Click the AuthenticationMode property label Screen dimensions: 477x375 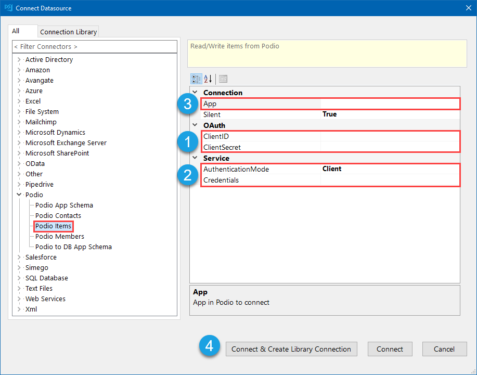point(236,169)
